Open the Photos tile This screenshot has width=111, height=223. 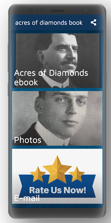point(57,118)
